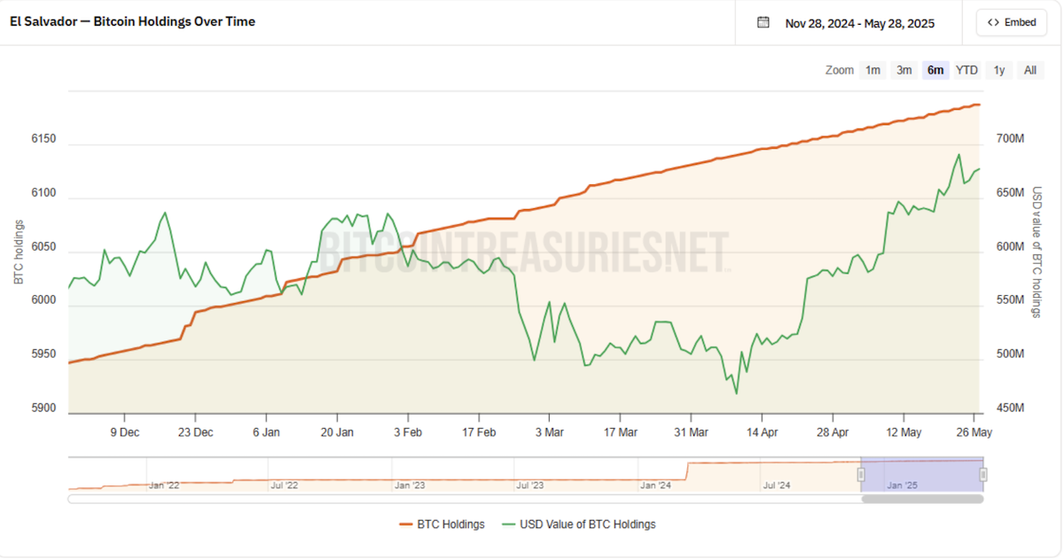Toggle BTC Holdings series in legend
This screenshot has width=1064, height=559.
[x=442, y=524]
